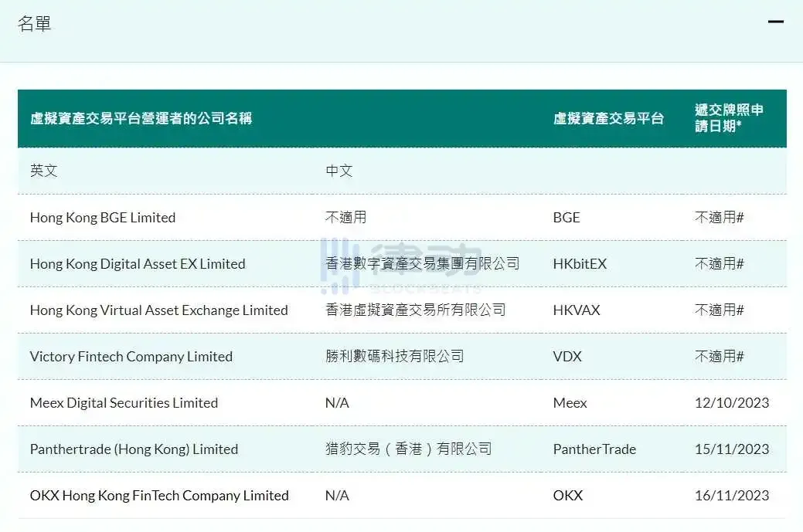Screen dimensions: 803x532
Task: Select the HKbitEX platform cell
Action: coord(580,264)
